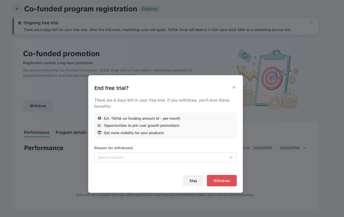Click the info icon in trial banner
The image size is (344, 217).
pyautogui.click(x=20, y=23)
